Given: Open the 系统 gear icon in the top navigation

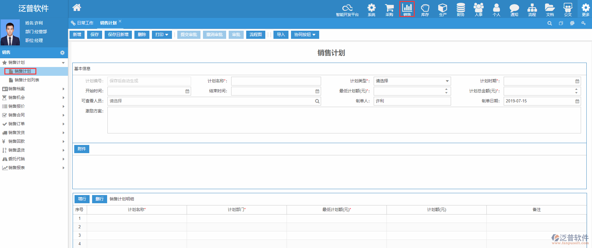Looking at the screenshot, I should [371, 9].
